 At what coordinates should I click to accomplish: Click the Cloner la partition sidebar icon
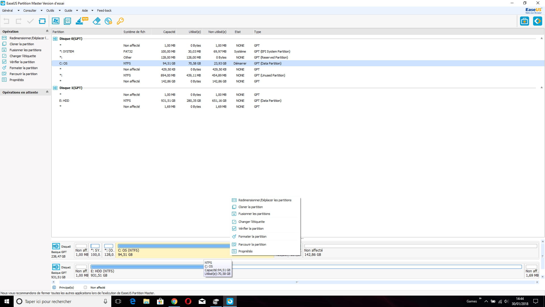click(4, 44)
